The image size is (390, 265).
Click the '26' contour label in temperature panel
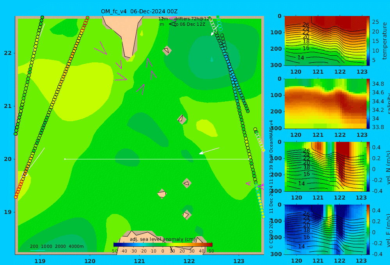coord(306,25)
